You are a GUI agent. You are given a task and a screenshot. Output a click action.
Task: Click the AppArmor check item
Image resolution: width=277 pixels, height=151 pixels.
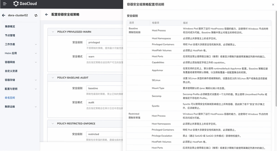click(x=158, y=70)
